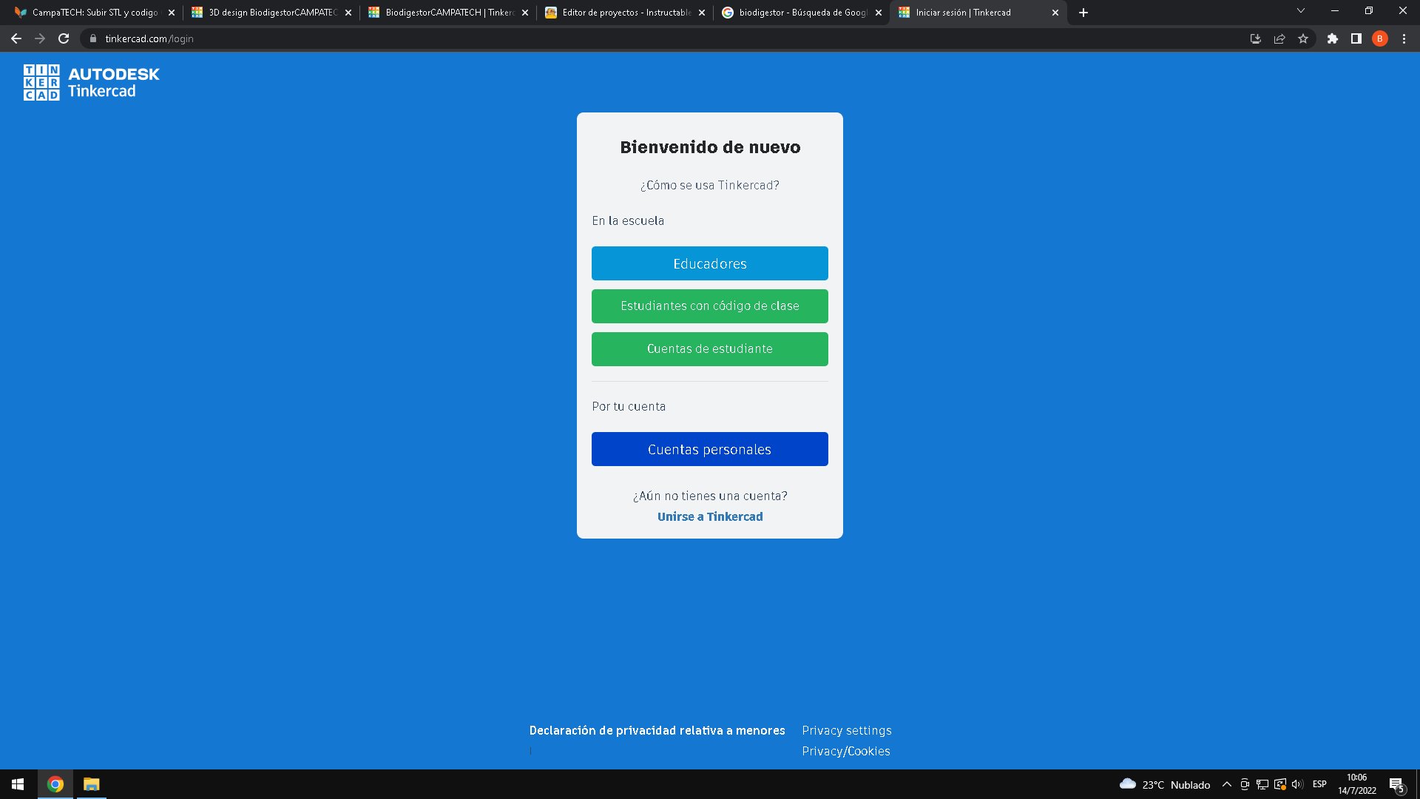Screen dimensions: 1420x799
Task: Click the meet-now camera tray icon
Action: coord(1245,784)
